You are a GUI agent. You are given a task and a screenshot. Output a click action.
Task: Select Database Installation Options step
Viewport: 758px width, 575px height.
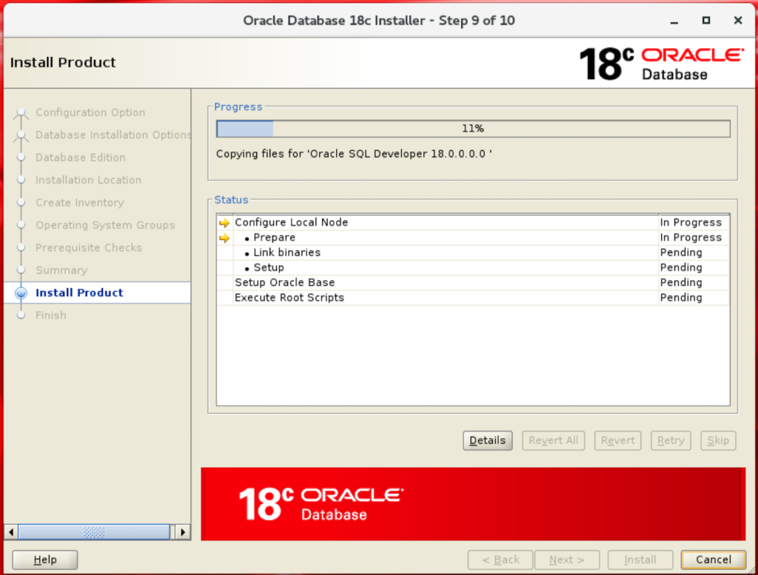(x=113, y=135)
